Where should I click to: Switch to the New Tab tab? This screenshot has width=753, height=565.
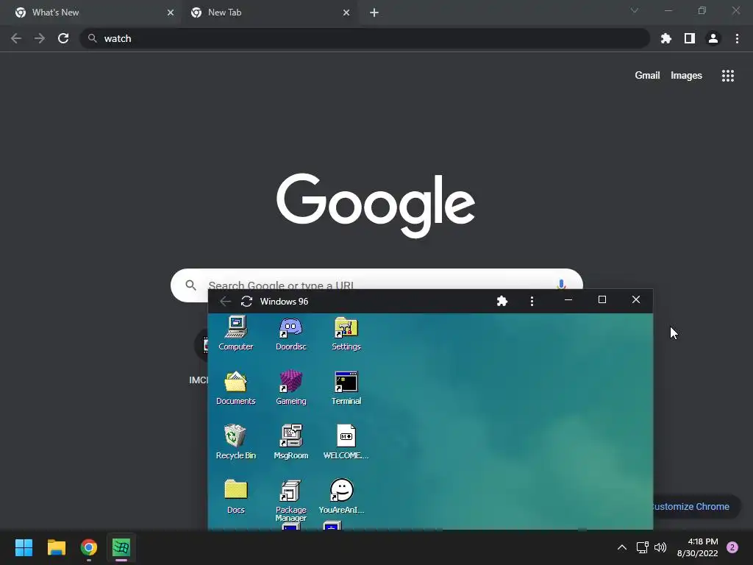269,13
